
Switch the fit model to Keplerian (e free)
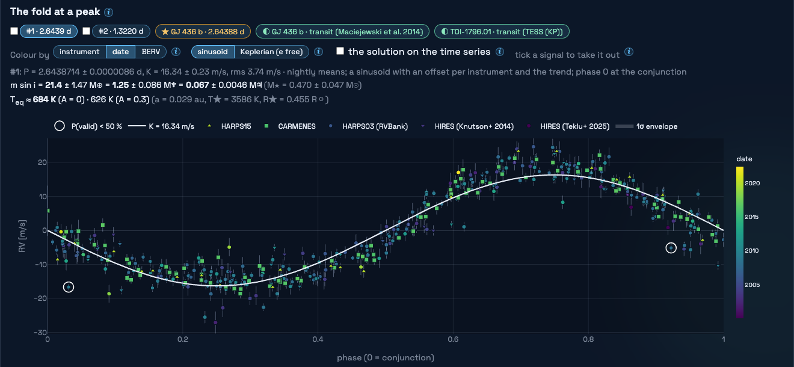coord(271,52)
